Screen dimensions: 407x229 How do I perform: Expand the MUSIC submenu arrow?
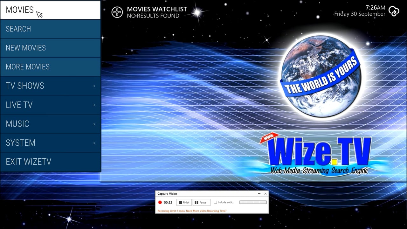pyautogui.click(x=94, y=124)
